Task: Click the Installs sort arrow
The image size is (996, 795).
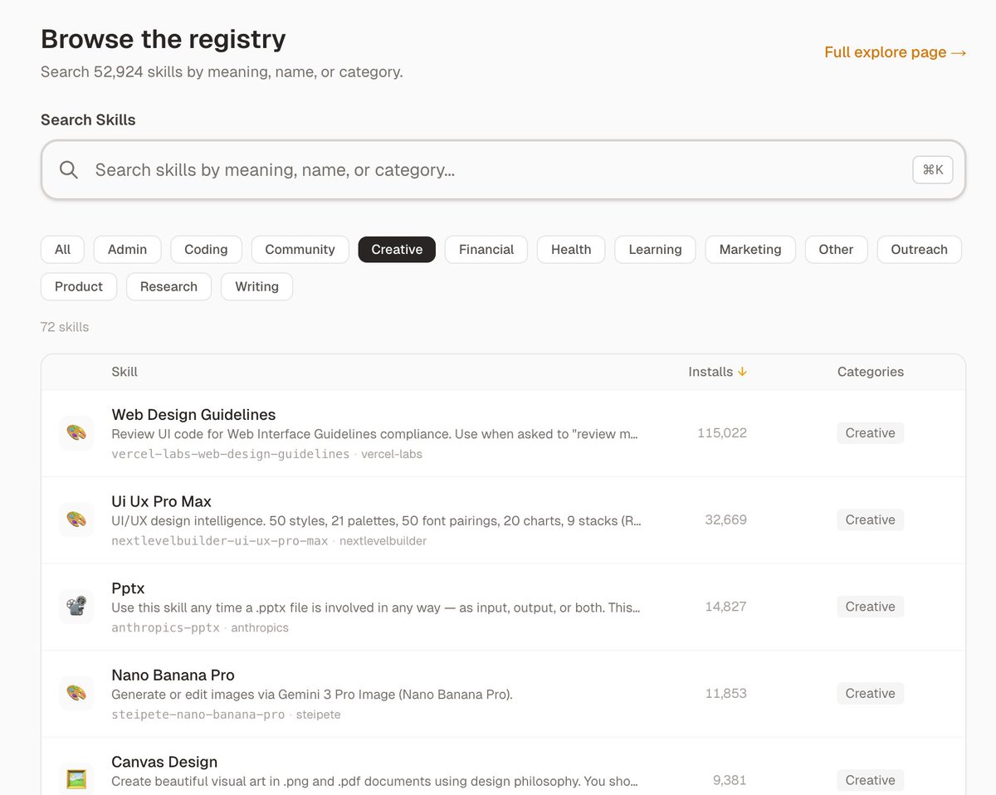Action: [743, 372]
